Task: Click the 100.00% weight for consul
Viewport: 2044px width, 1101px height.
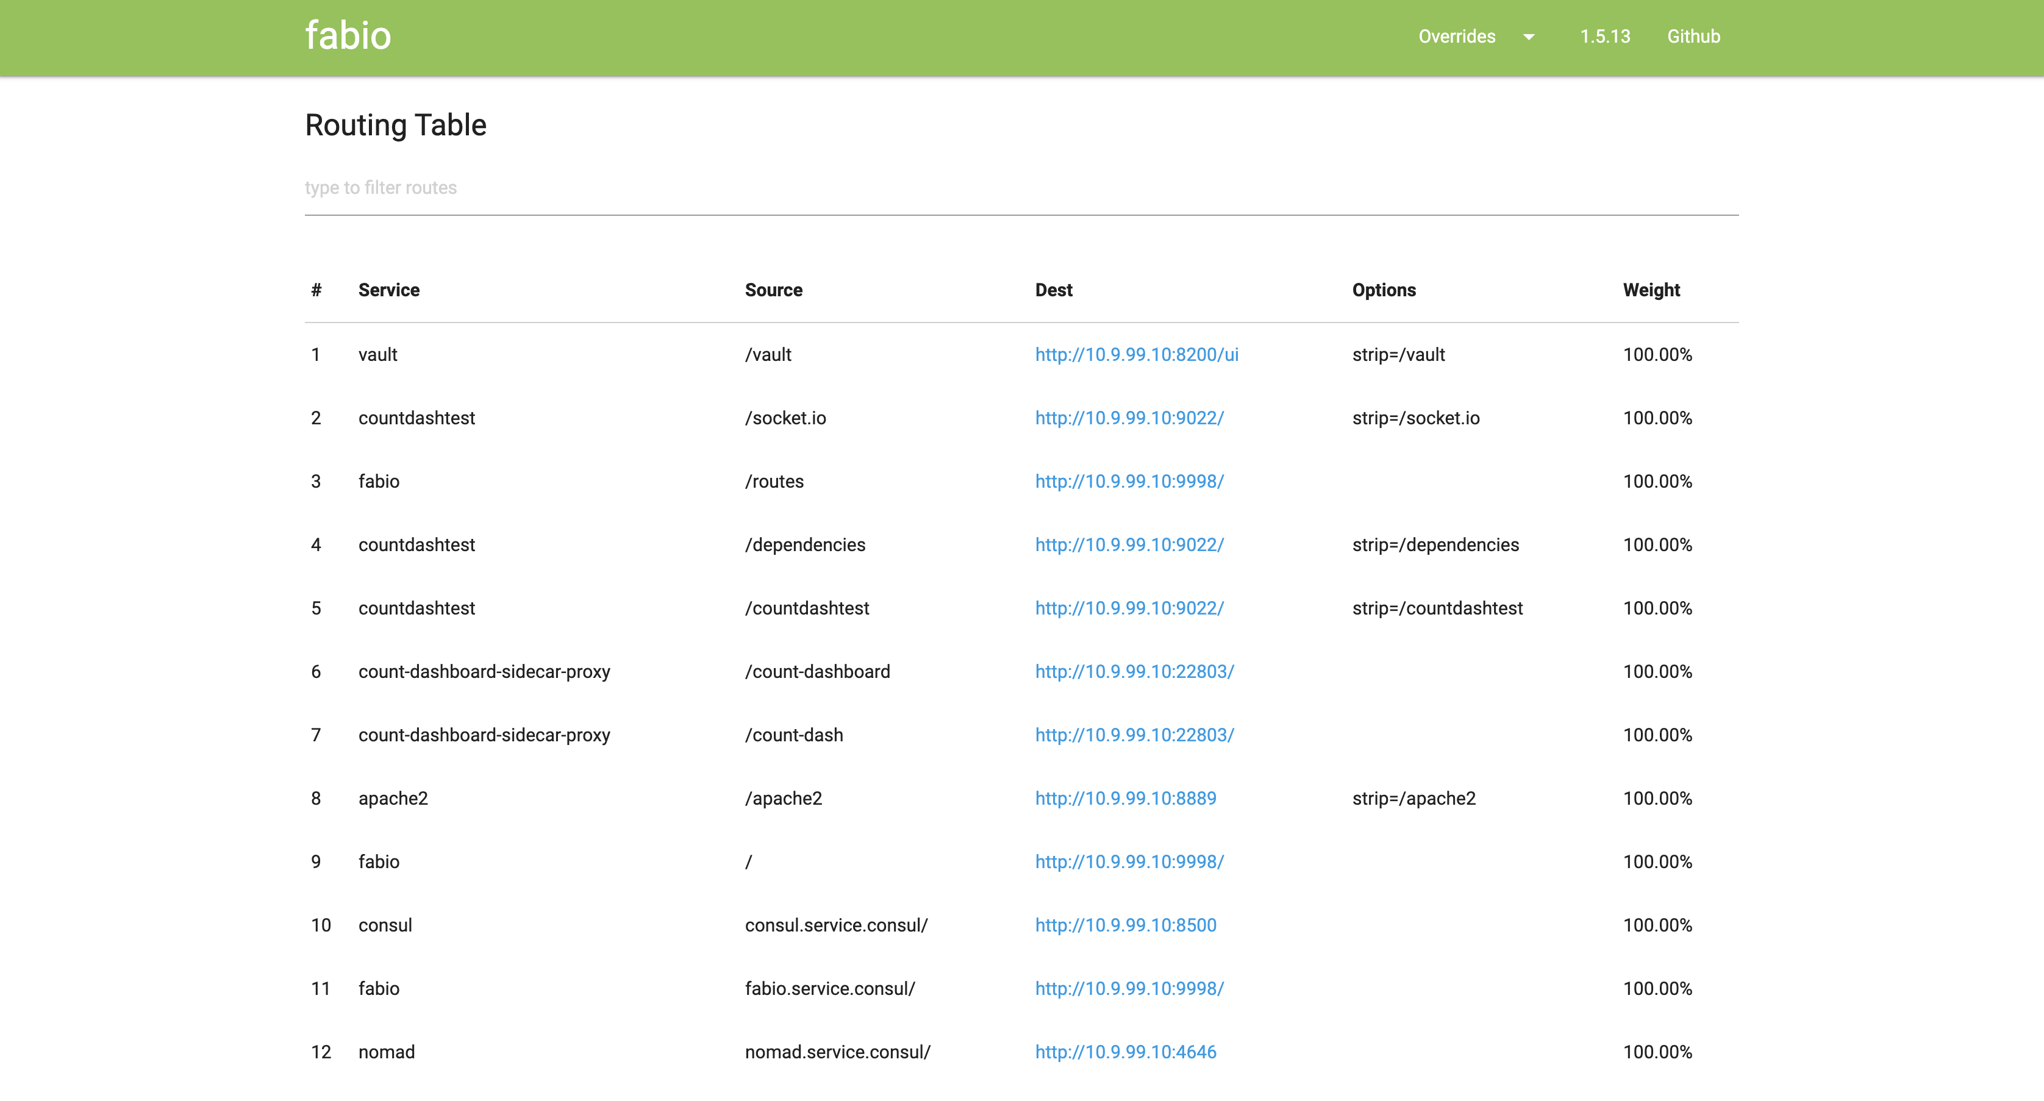Action: tap(1657, 925)
